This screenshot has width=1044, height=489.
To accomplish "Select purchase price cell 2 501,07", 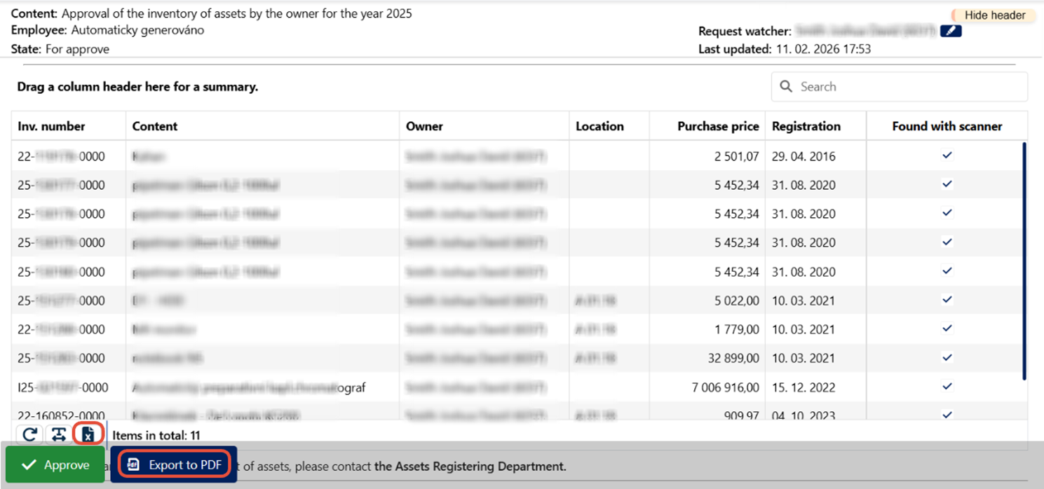I will pyautogui.click(x=707, y=156).
